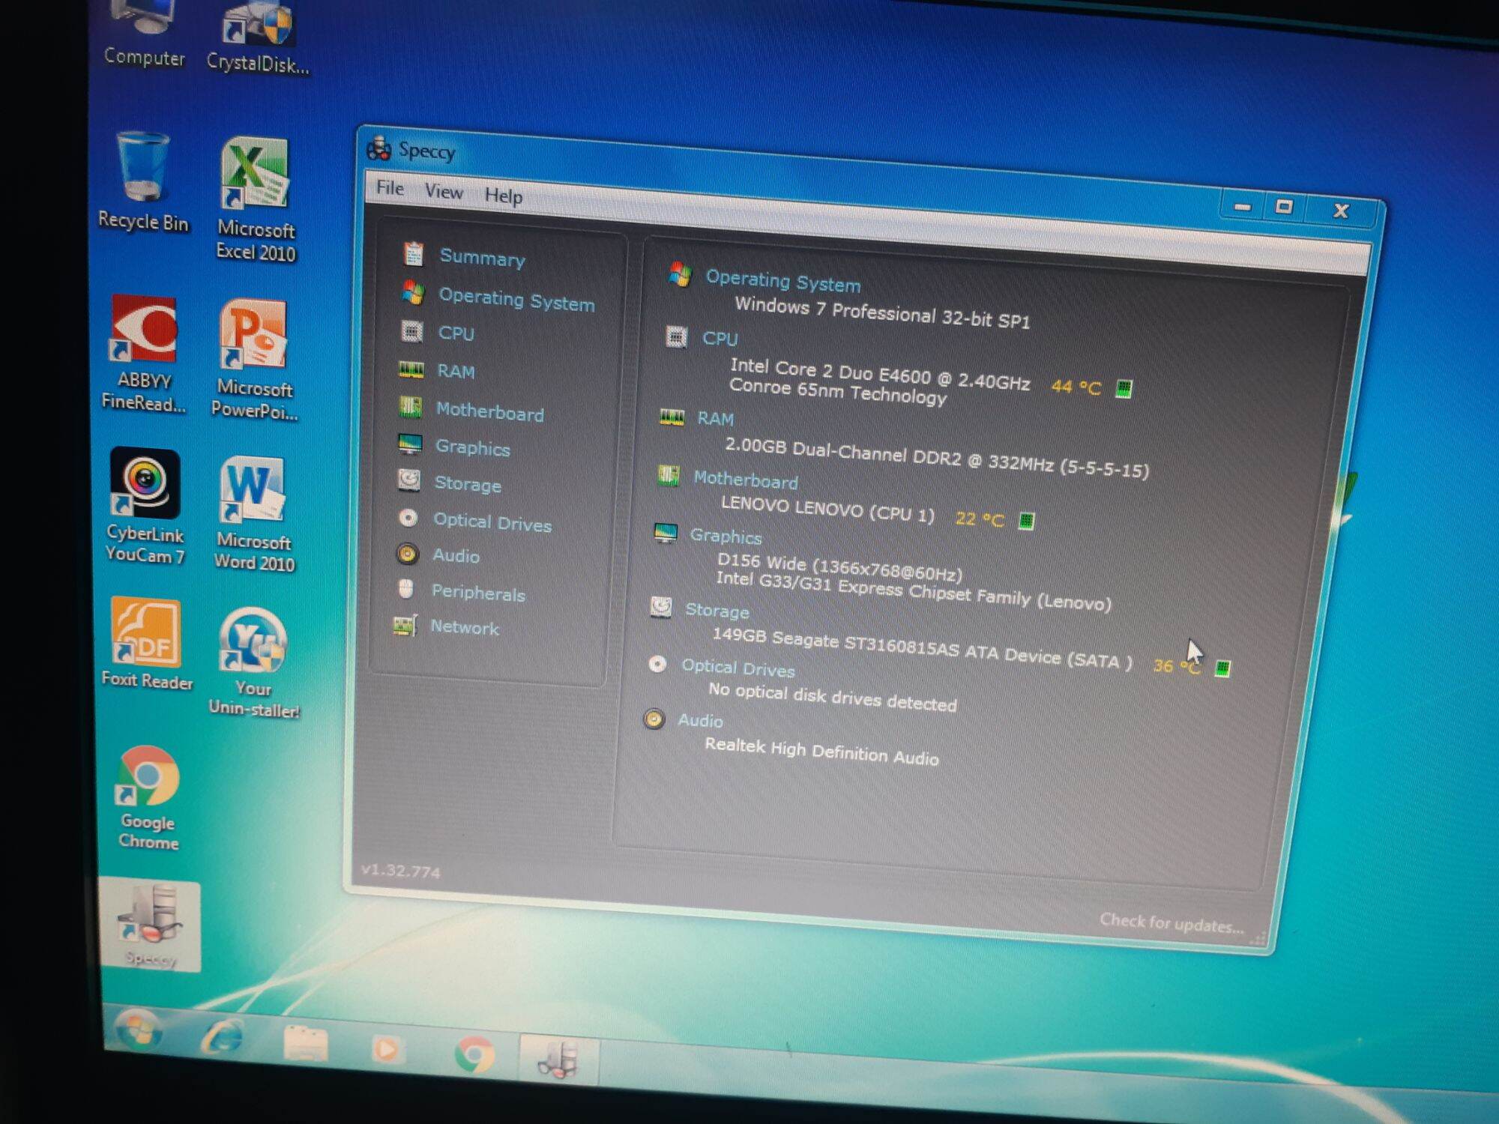Click the Audio heading link in summary
Image resolution: width=1499 pixels, height=1124 pixels.
pyautogui.click(x=700, y=720)
